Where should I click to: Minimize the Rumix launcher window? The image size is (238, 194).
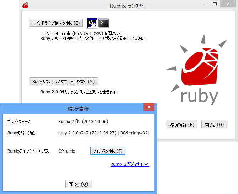[x=205, y=5]
